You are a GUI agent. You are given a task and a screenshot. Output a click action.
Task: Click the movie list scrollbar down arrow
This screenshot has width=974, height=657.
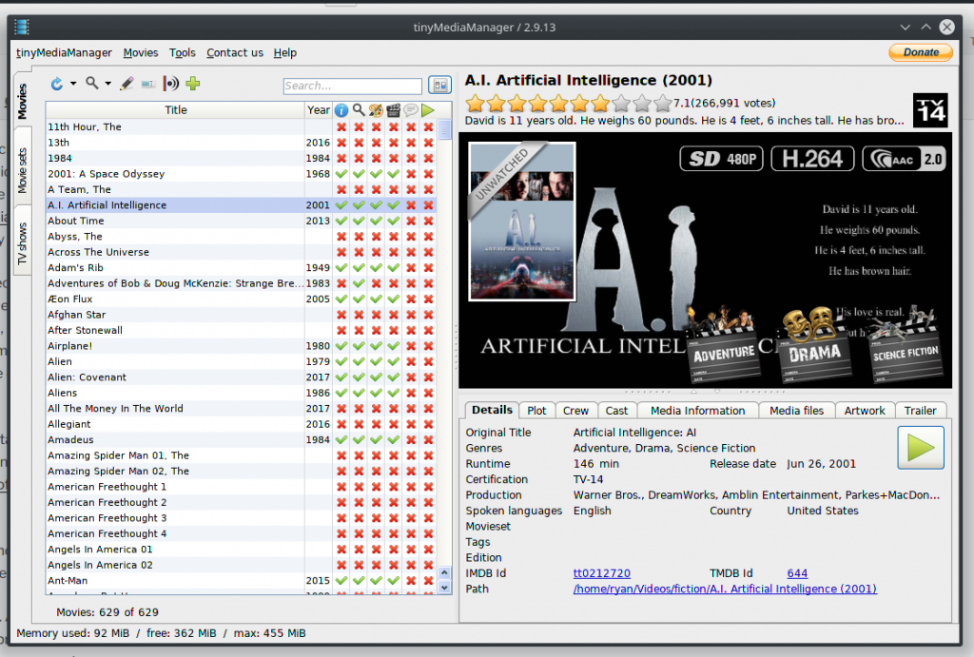point(444,587)
